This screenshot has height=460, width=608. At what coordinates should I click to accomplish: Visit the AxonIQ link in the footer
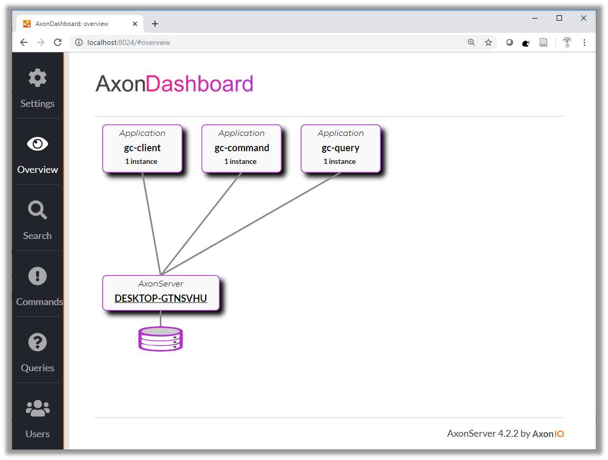(548, 434)
